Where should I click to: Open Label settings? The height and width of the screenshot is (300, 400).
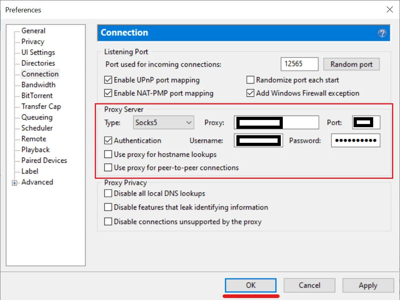[30, 171]
